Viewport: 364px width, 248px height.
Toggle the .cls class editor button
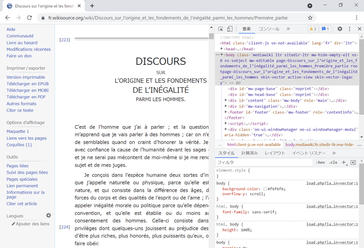[x=333, y=162]
